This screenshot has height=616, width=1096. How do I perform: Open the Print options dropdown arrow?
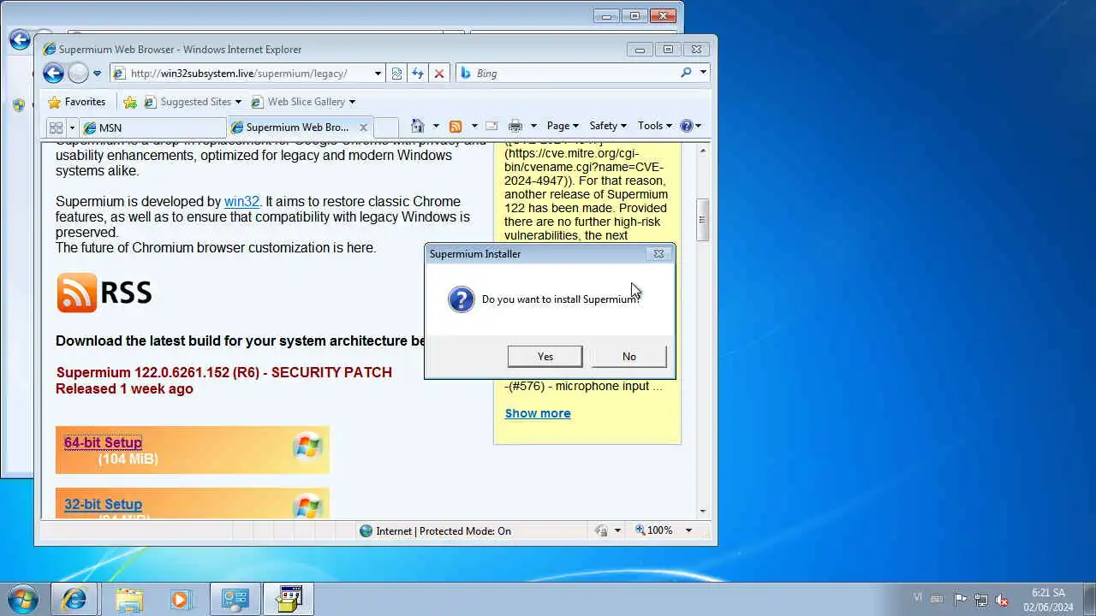pyautogui.click(x=533, y=126)
